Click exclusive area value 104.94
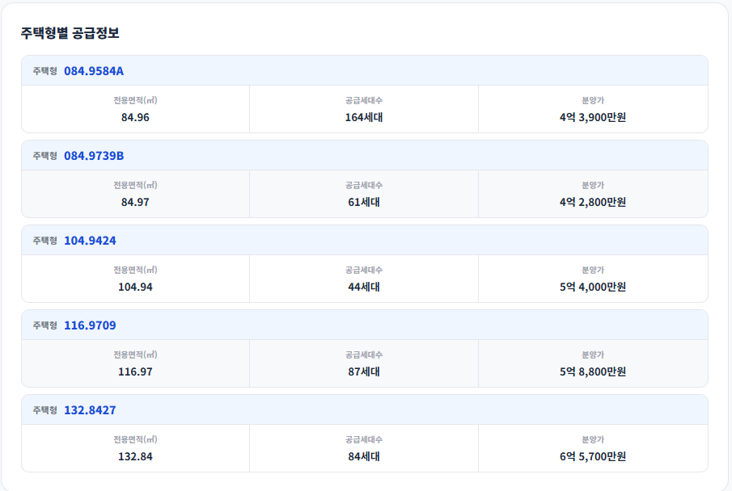 (135, 287)
